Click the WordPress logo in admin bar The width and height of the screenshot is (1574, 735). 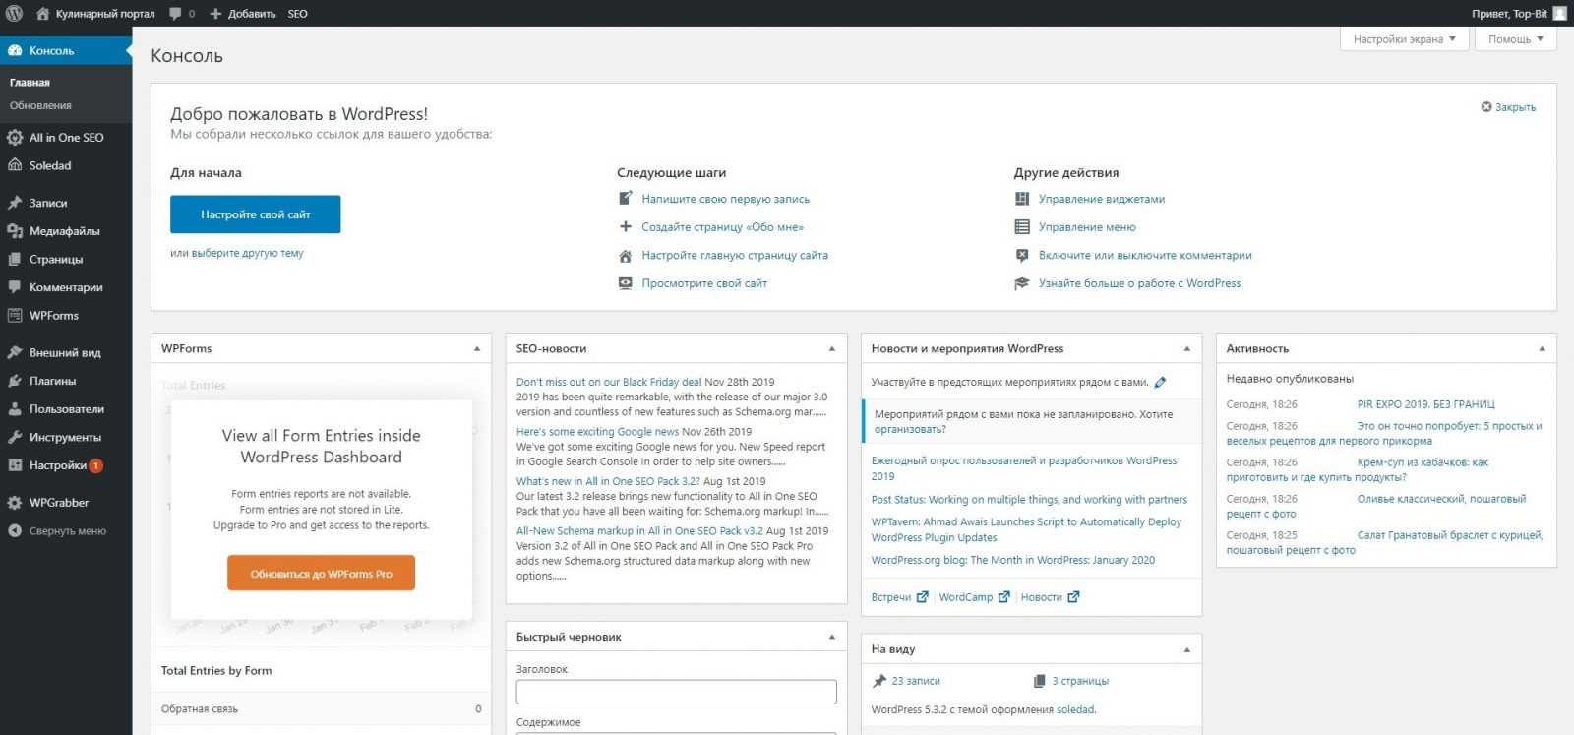[x=14, y=13]
